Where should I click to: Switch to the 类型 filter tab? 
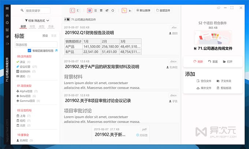click(x=42, y=26)
